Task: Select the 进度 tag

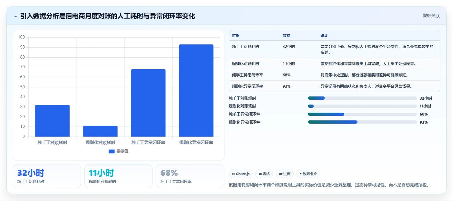Action: (285, 174)
